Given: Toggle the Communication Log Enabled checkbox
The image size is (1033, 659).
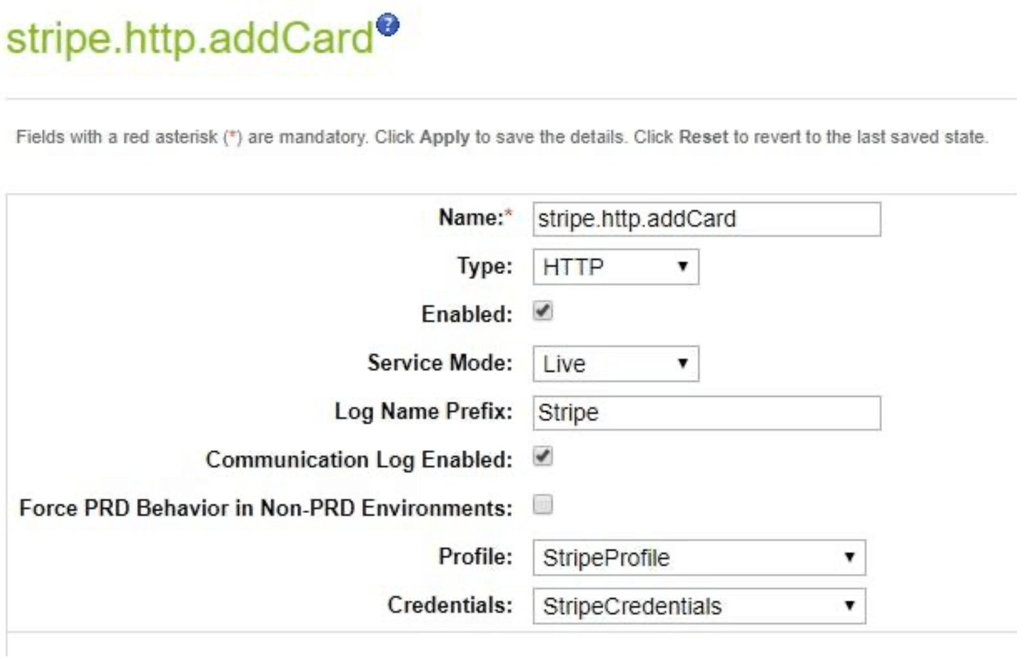Looking at the screenshot, I should 543,457.
